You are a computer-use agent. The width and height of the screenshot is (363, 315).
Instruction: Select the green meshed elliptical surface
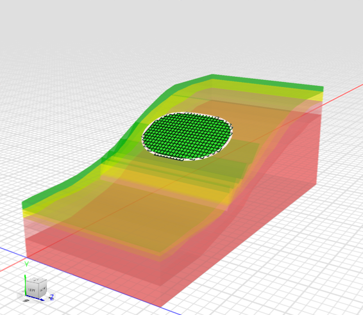tap(187, 136)
